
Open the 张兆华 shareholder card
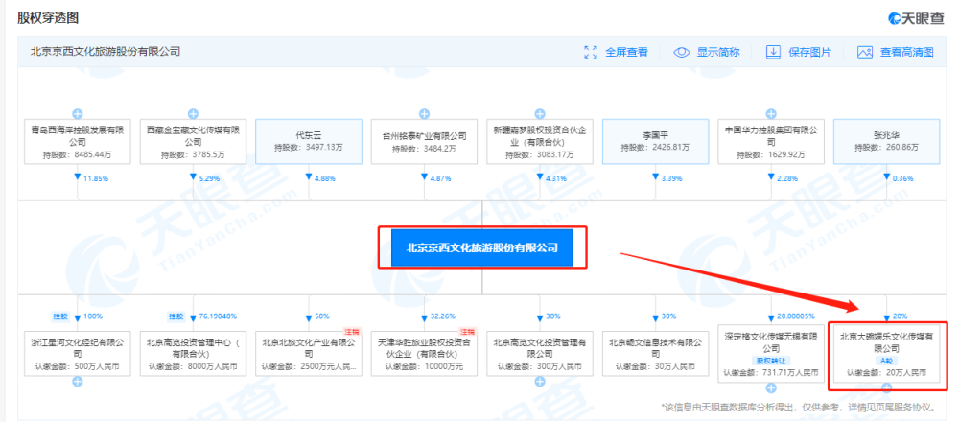point(885,142)
